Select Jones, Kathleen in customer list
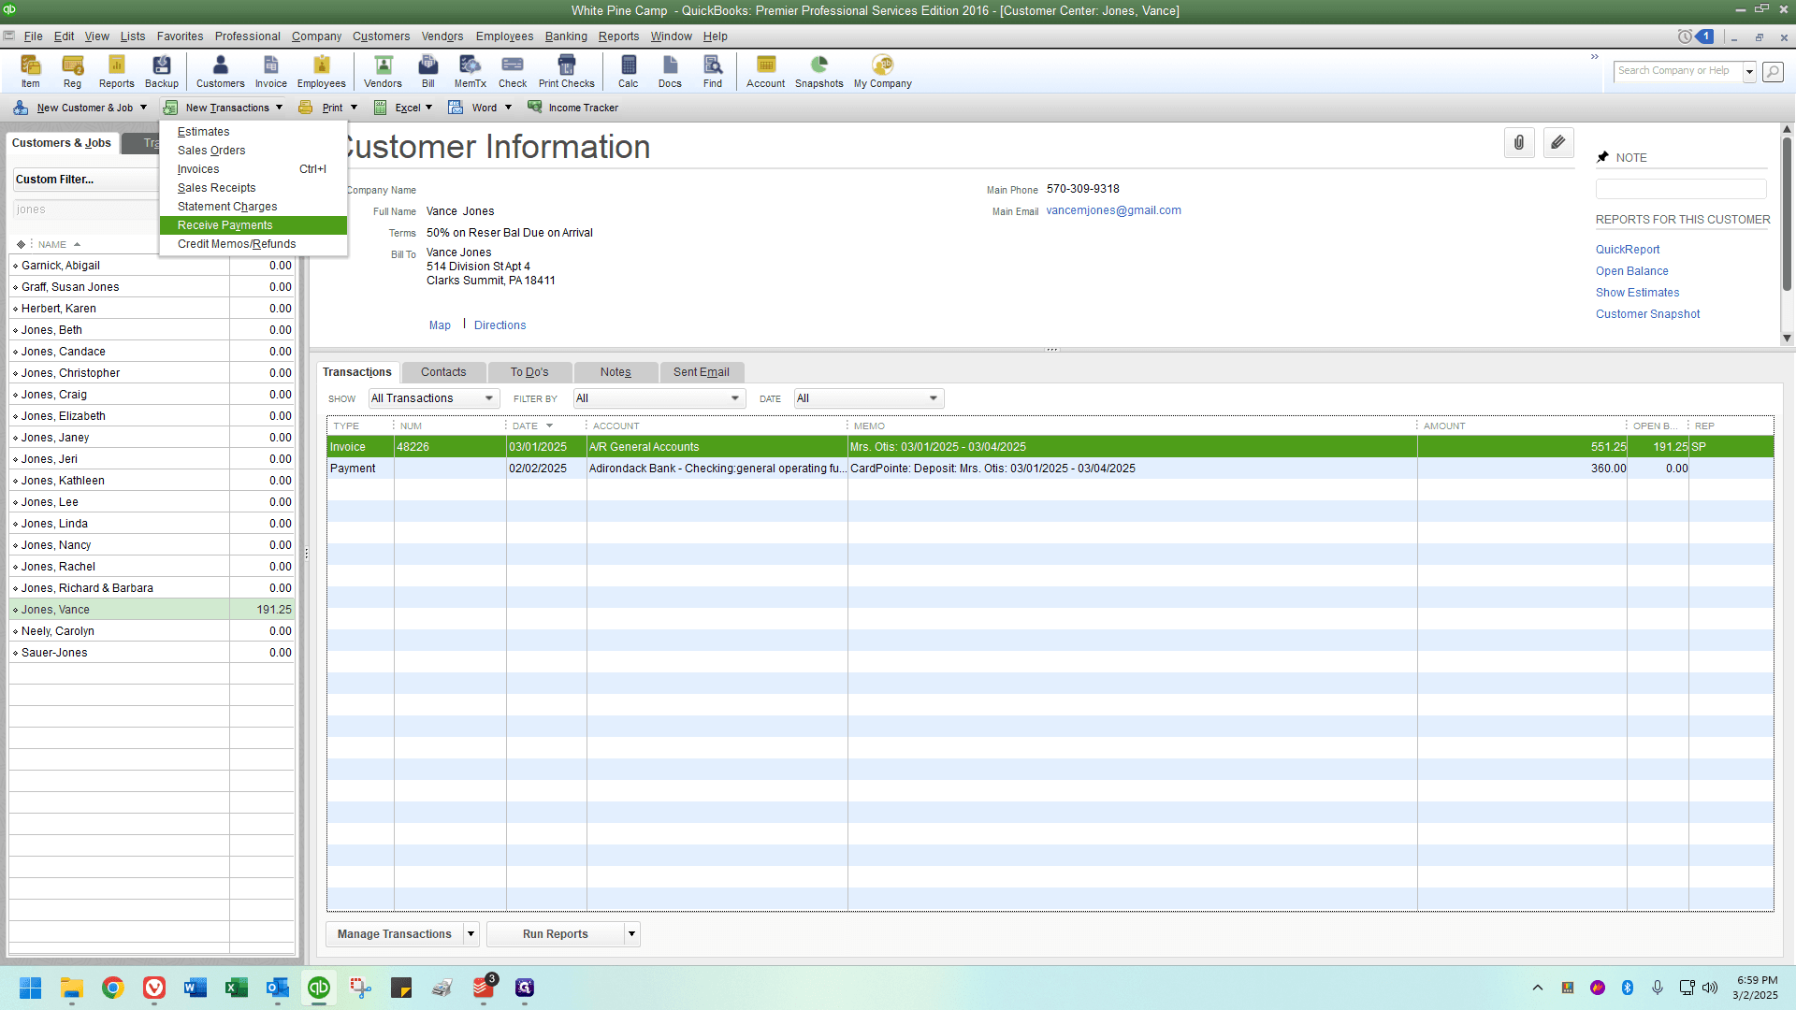This screenshot has height=1010, width=1796. 152,481
